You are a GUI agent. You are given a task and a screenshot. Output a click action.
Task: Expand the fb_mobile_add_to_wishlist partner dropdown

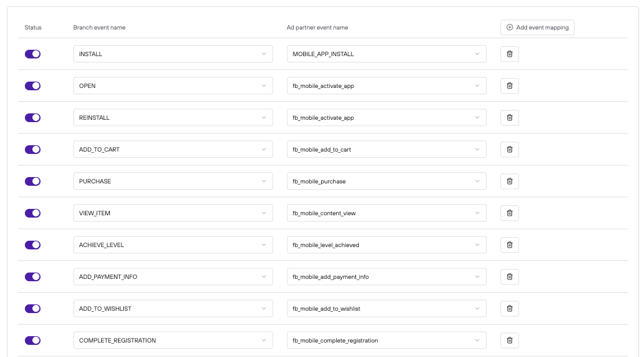387,308
